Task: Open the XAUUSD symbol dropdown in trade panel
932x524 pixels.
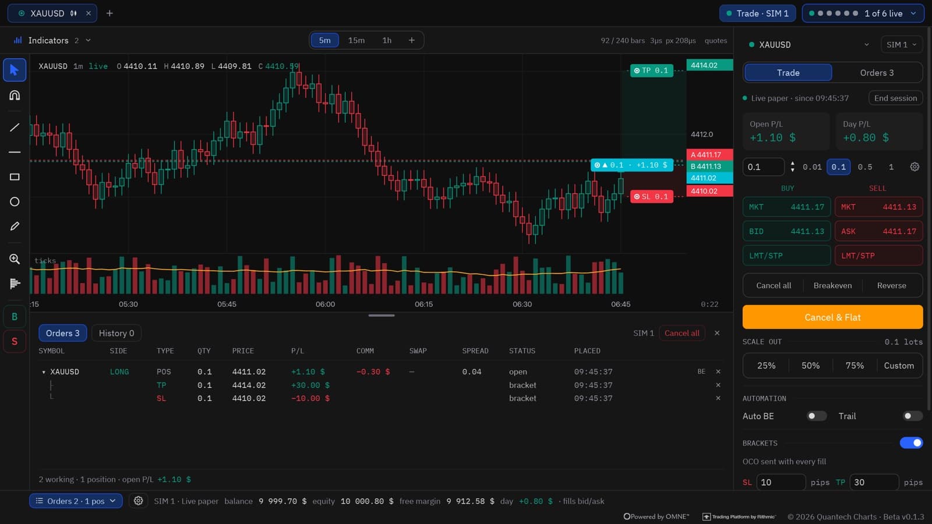Action: [x=867, y=45]
